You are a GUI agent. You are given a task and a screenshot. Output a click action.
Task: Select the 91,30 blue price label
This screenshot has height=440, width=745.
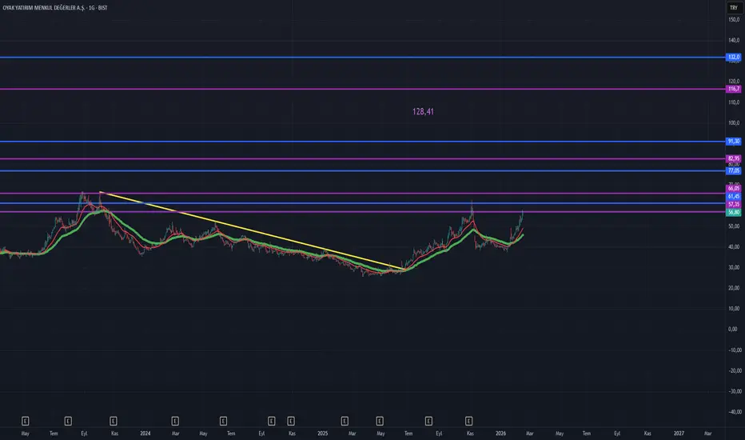[734, 142]
